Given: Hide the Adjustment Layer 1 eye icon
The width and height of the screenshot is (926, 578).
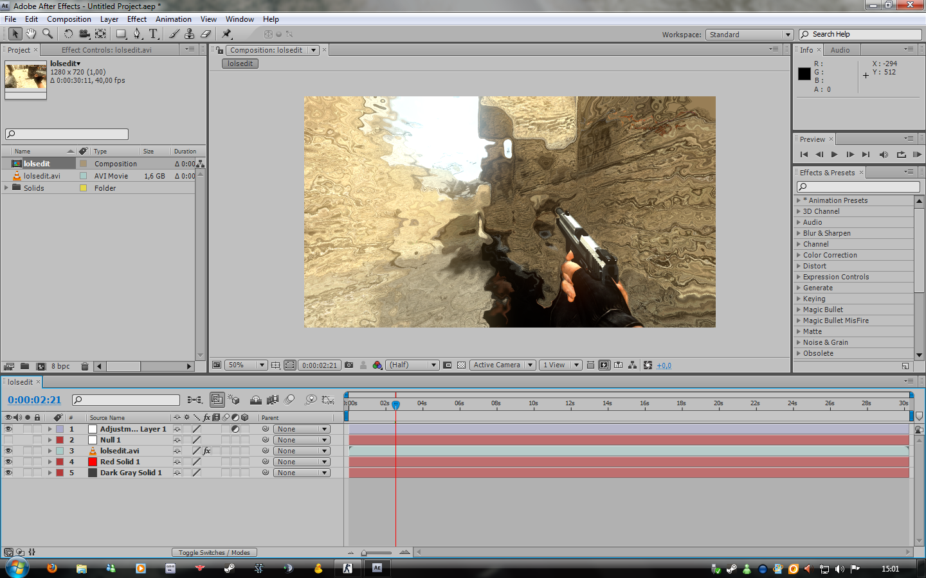Looking at the screenshot, I should pos(8,429).
